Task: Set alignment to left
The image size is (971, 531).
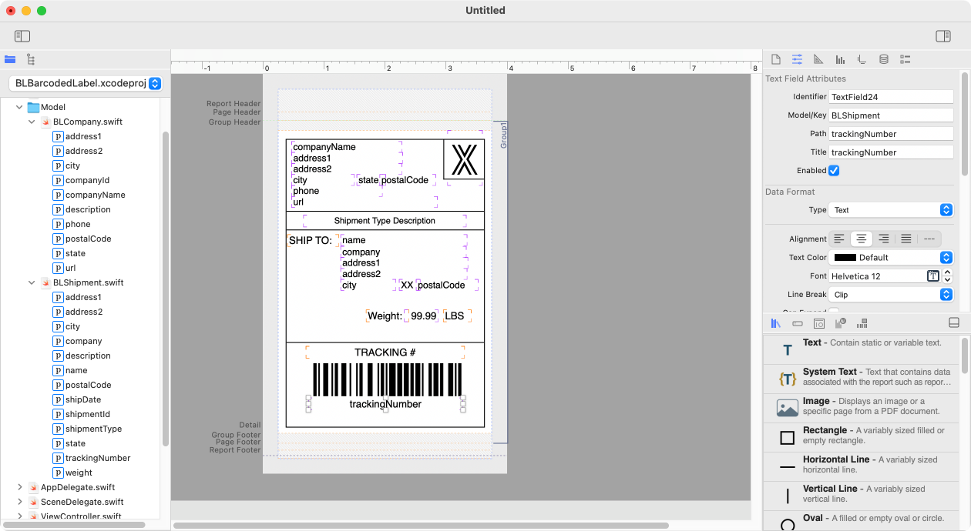Action: [839, 239]
